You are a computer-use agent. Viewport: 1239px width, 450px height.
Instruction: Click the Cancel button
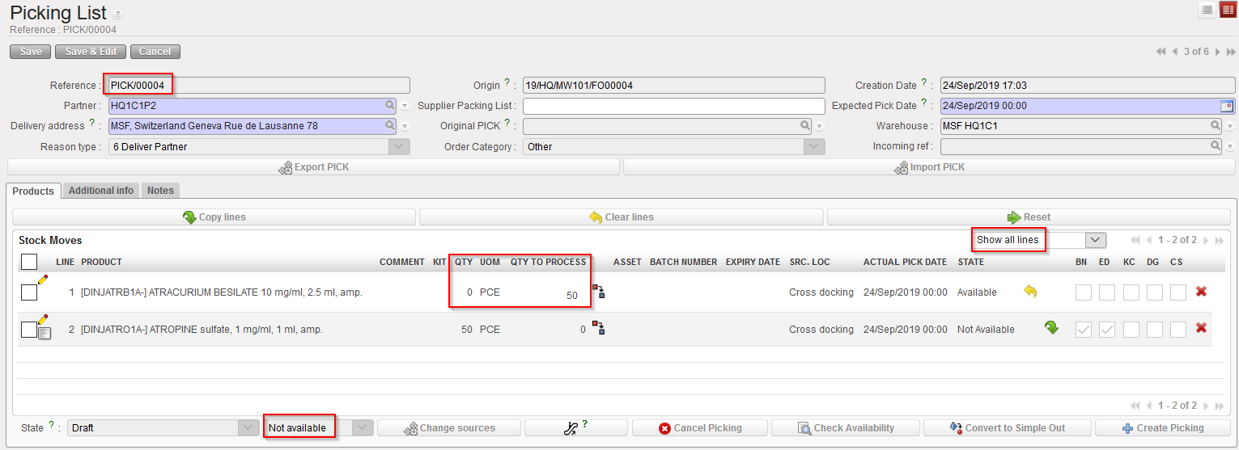pyautogui.click(x=155, y=52)
